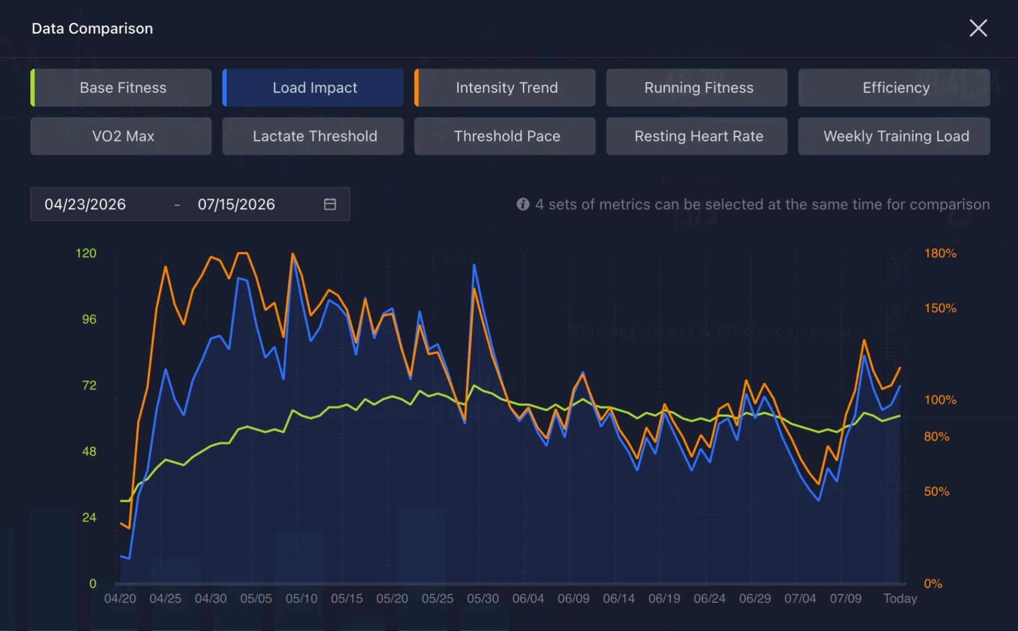Click the 'Data Comparison' title text

pos(92,28)
